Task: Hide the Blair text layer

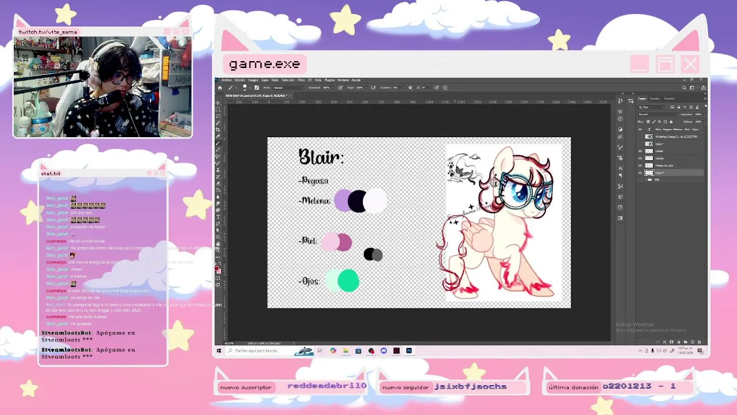Action: coord(640,129)
